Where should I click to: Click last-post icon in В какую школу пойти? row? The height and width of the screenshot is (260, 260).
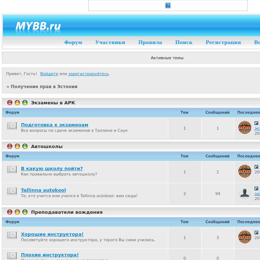(x=256, y=166)
